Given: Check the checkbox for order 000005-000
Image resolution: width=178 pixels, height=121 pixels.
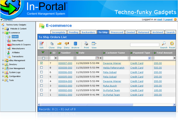Looking at the screenshot, I should (x=42, y=76).
